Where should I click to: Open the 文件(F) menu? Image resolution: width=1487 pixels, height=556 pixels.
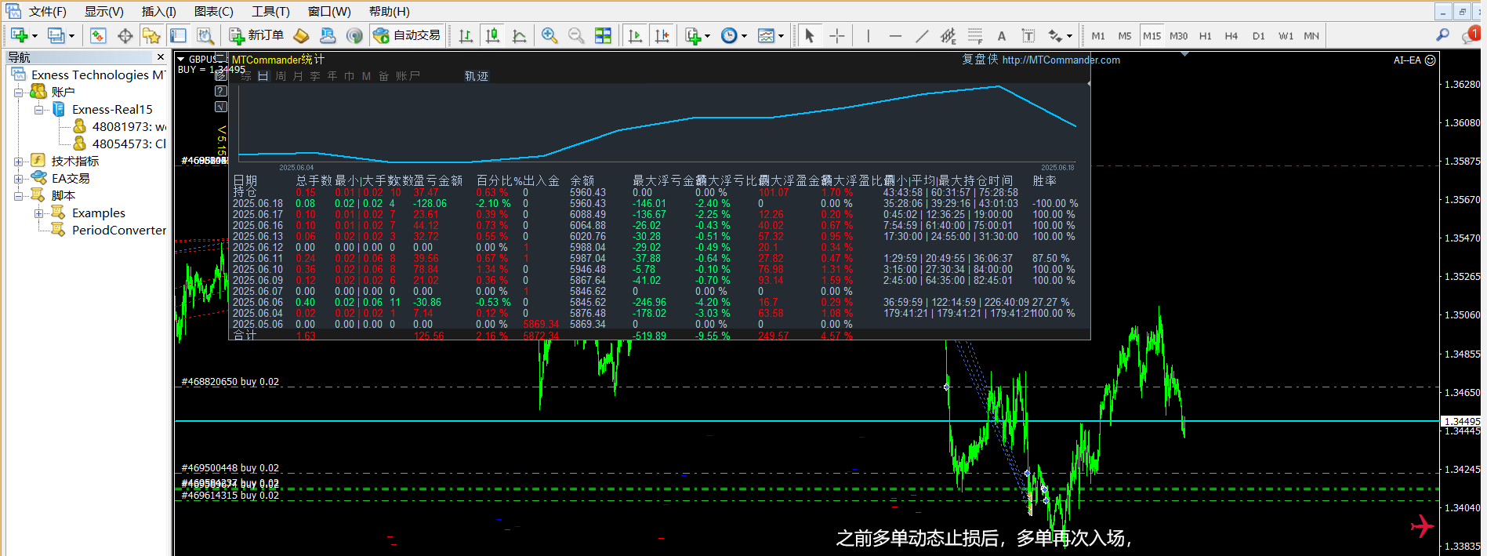tap(47, 12)
